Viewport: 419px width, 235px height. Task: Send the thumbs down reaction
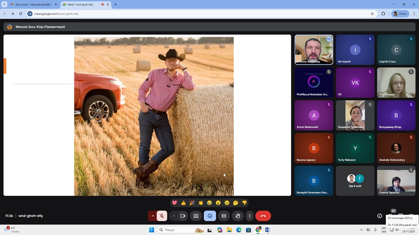[245, 203]
